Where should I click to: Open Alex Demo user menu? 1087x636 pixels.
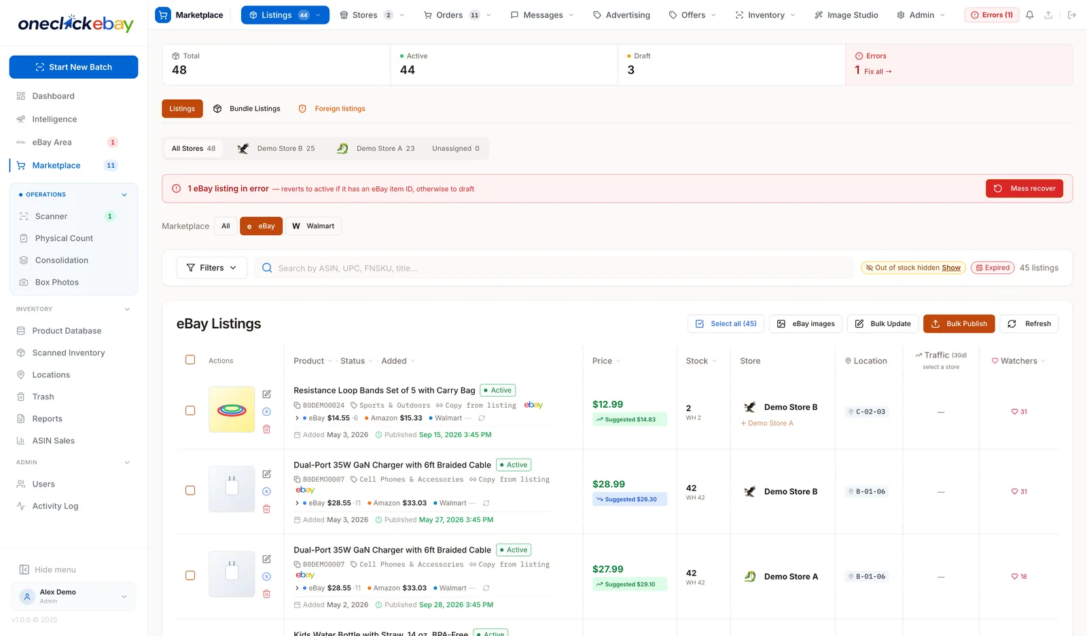73,597
